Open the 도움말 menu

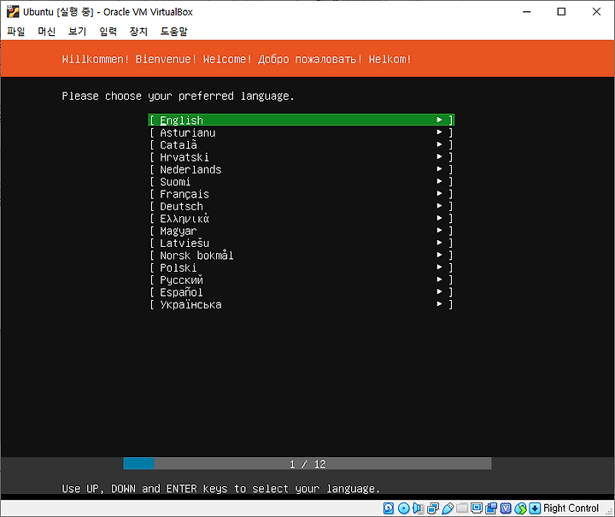tap(173, 31)
